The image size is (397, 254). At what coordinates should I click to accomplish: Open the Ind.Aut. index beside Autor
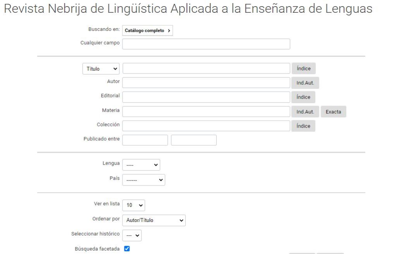pyautogui.click(x=305, y=83)
